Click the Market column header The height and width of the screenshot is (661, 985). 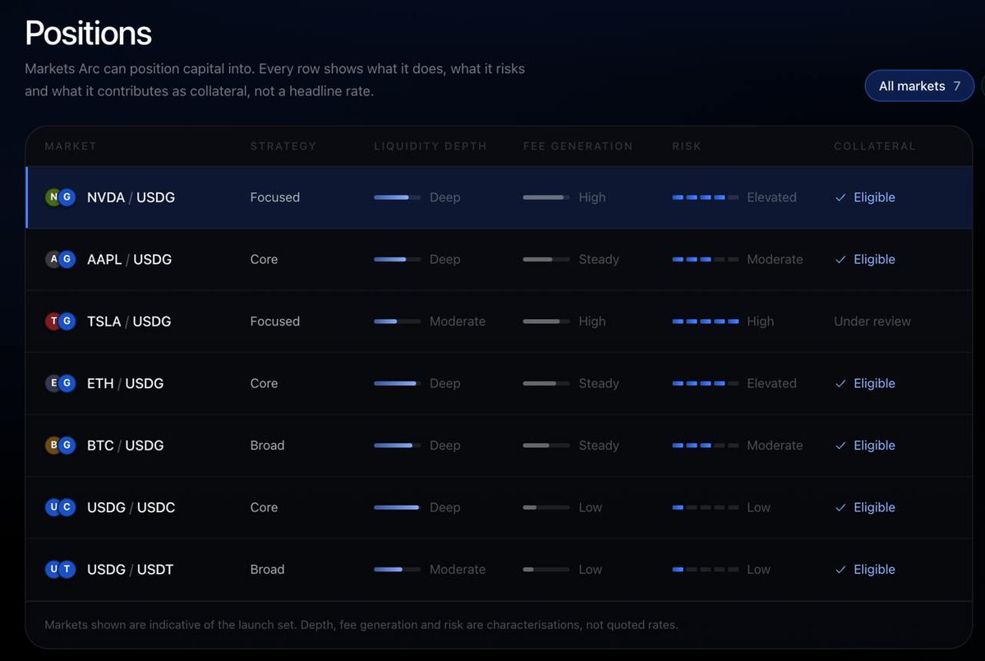click(71, 146)
